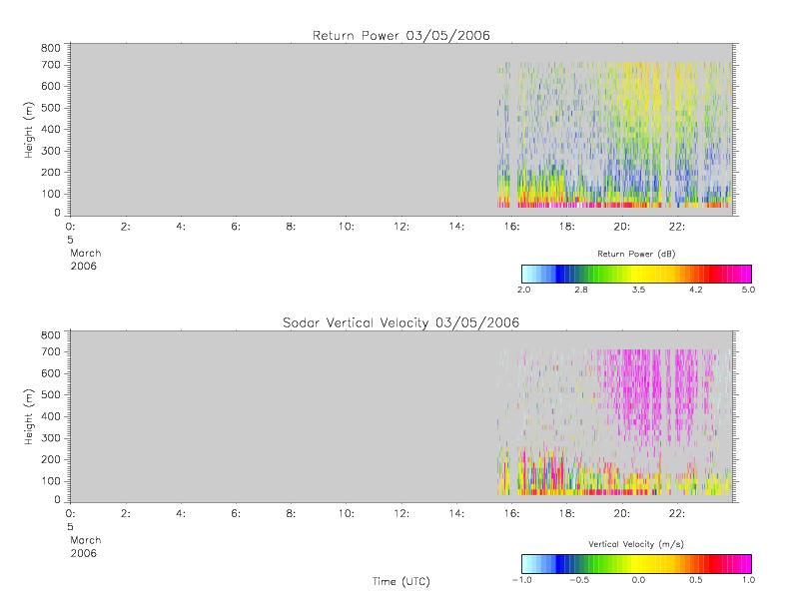Click the Return Power (dB) color bar
This screenshot has height=610, width=790.
(x=636, y=274)
